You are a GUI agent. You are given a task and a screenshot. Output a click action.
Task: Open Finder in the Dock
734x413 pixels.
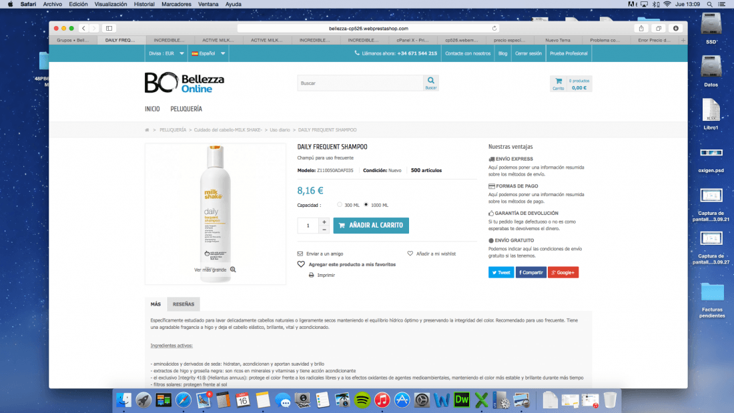(x=123, y=400)
